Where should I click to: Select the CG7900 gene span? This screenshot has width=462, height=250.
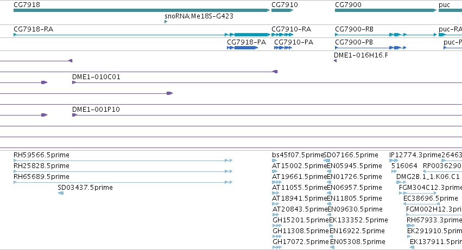385,10
